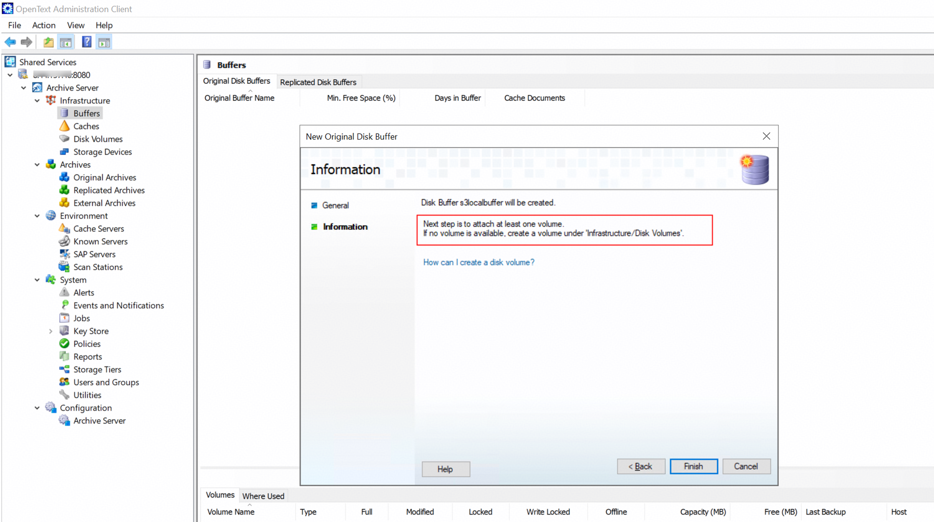Open Key Store icon

click(x=64, y=331)
